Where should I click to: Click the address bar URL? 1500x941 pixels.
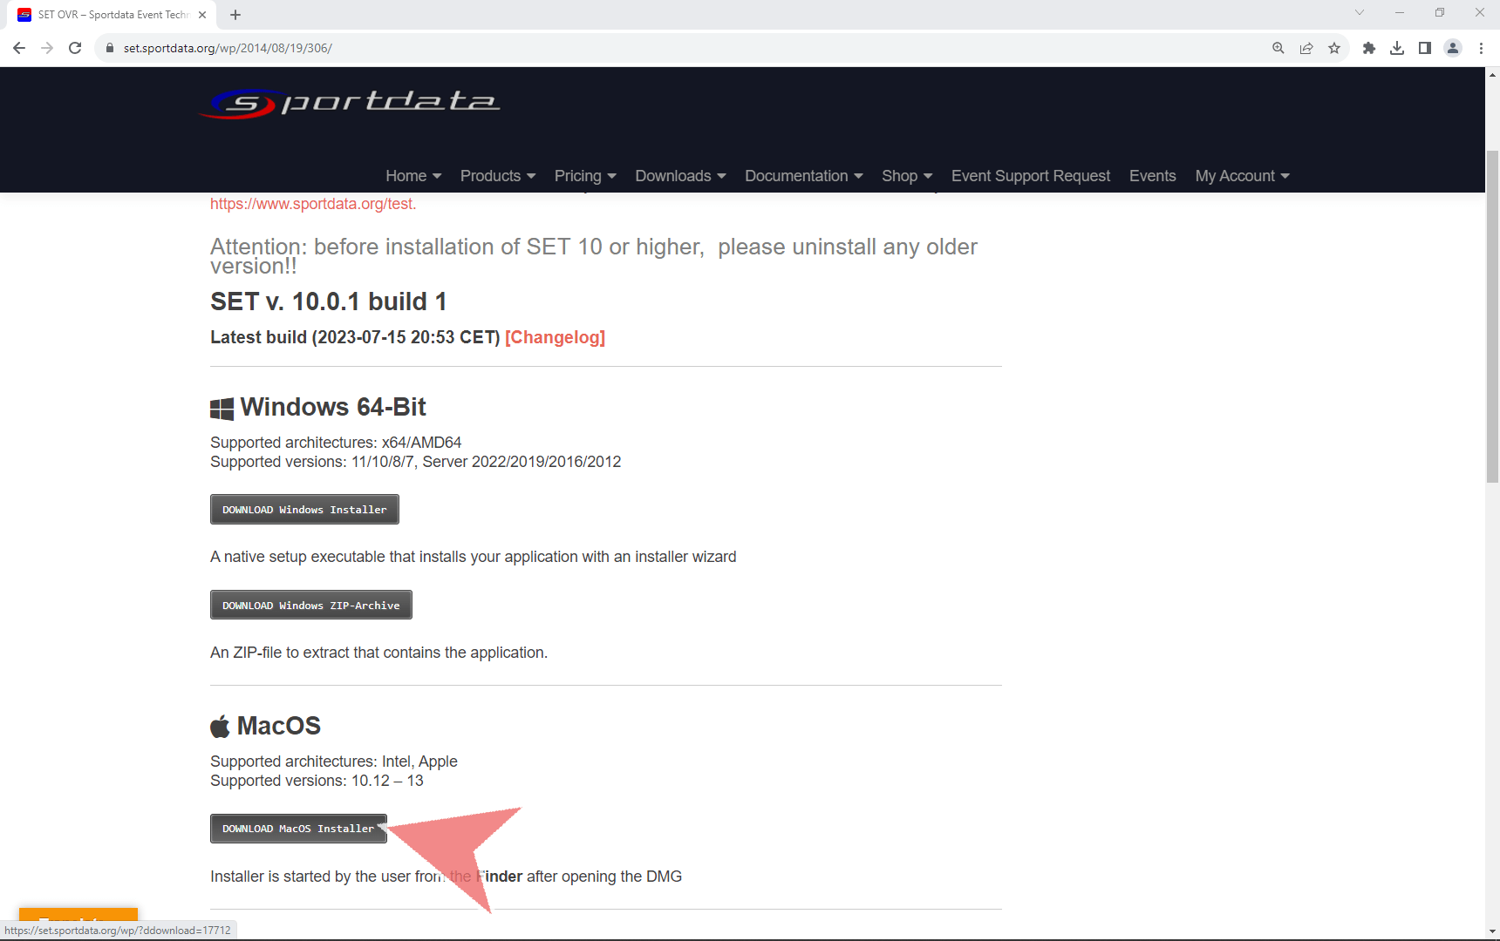(x=228, y=48)
